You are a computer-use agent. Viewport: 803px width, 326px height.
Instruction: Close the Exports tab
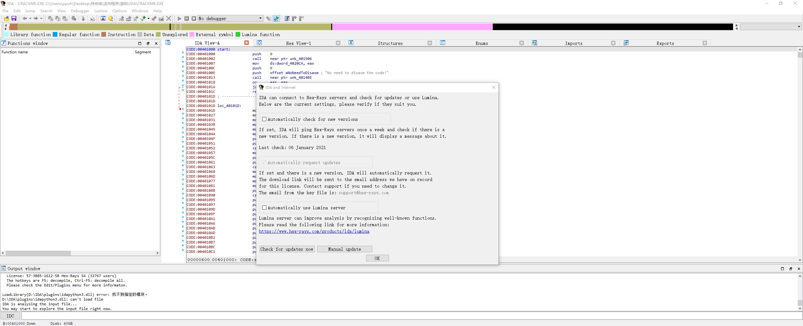tap(705, 43)
